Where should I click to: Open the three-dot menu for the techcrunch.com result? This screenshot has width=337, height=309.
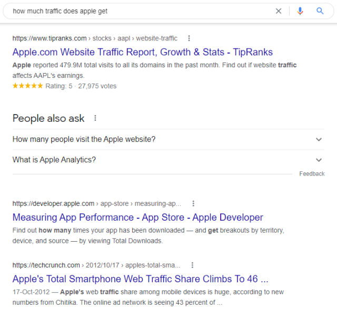[192, 265]
